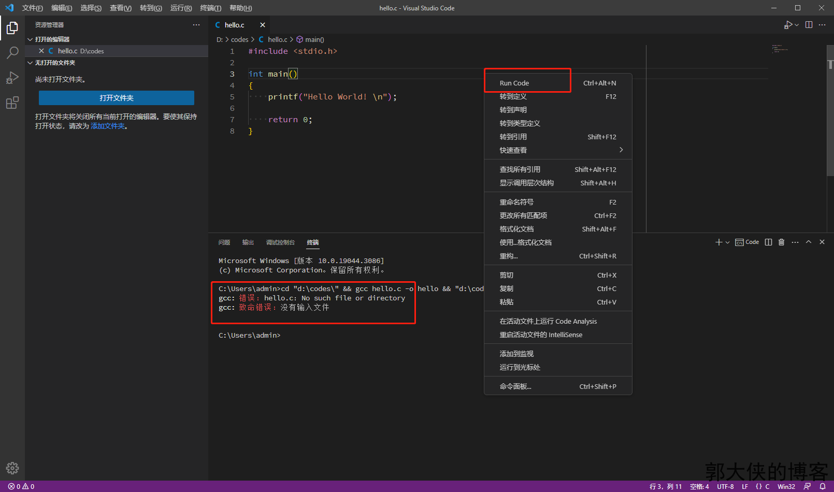This screenshot has width=834, height=492.
Task: Open explorer panel more actions ellipsis
Action: (x=196, y=25)
